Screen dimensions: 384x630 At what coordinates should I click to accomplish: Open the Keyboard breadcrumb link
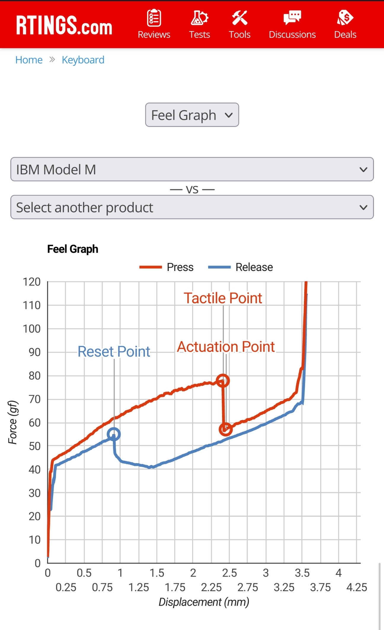[83, 60]
